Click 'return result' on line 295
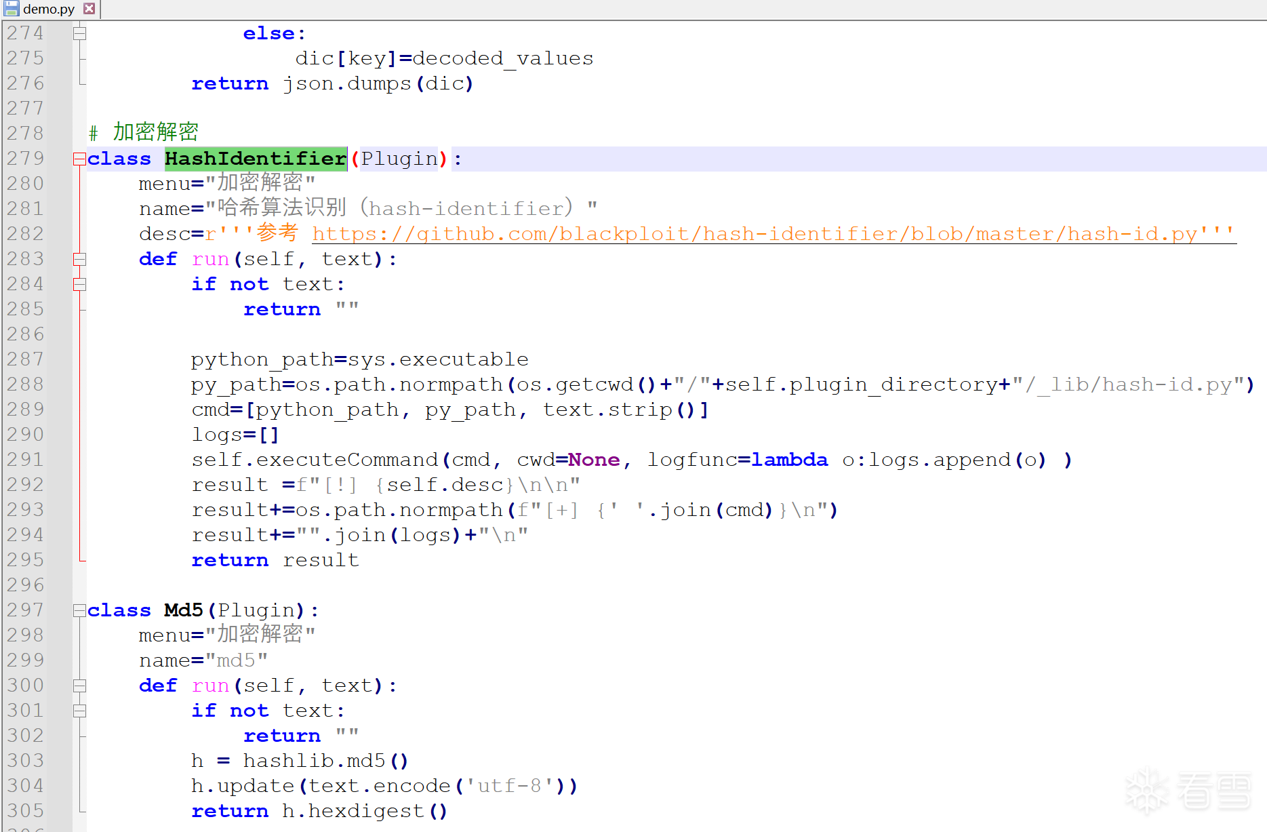This screenshot has width=1267, height=832. (x=275, y=560)
